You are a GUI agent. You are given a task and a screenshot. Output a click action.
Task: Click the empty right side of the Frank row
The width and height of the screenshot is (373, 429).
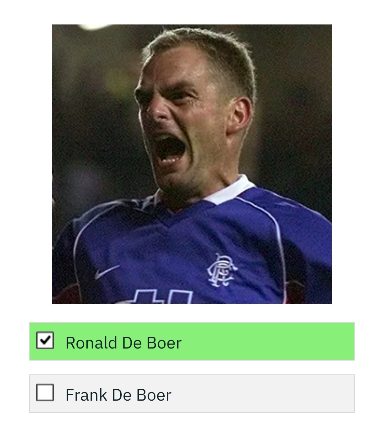click(263, 394)
